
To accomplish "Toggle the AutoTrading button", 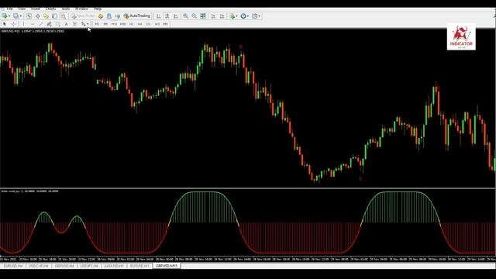I will coord(136,15).
